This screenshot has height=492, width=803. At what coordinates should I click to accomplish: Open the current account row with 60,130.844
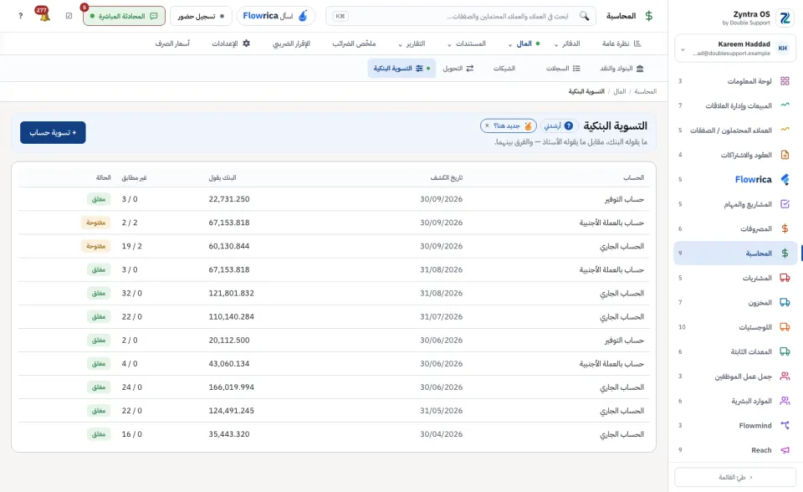[x=334, y=246]
